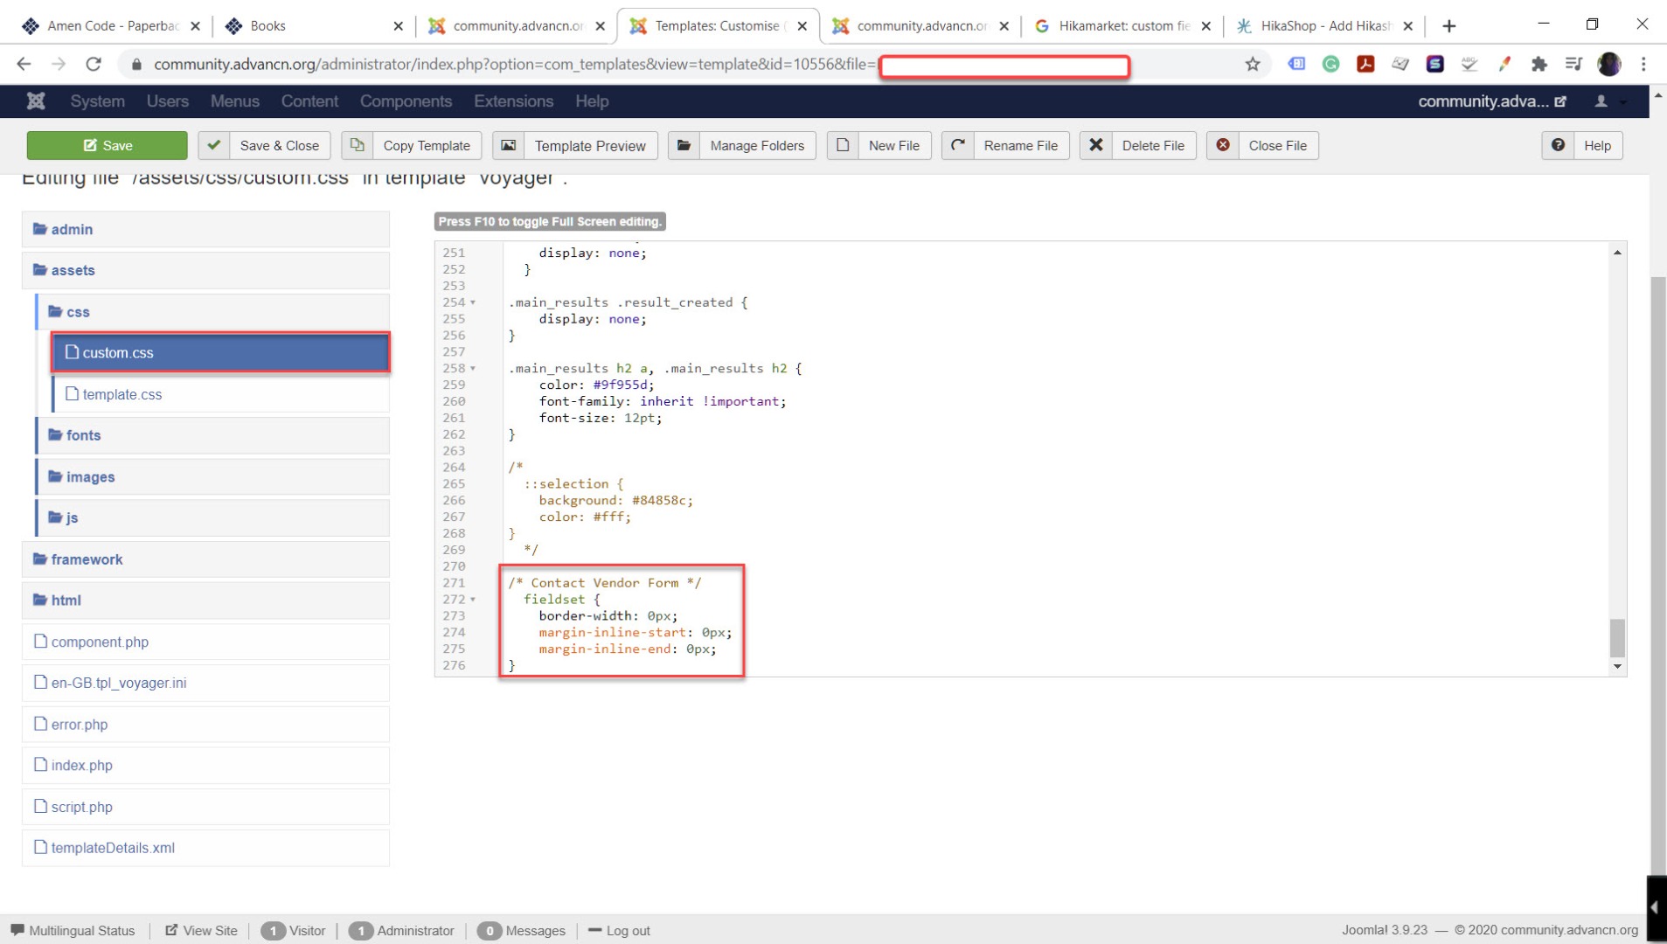Click the Delete File button
Viewport: 1667px width, 944px height.
tap(1137, 146)
